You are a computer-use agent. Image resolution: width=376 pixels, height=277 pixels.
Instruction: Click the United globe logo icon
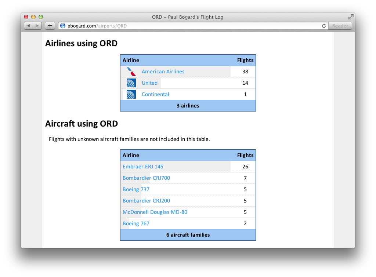point(131,83)
